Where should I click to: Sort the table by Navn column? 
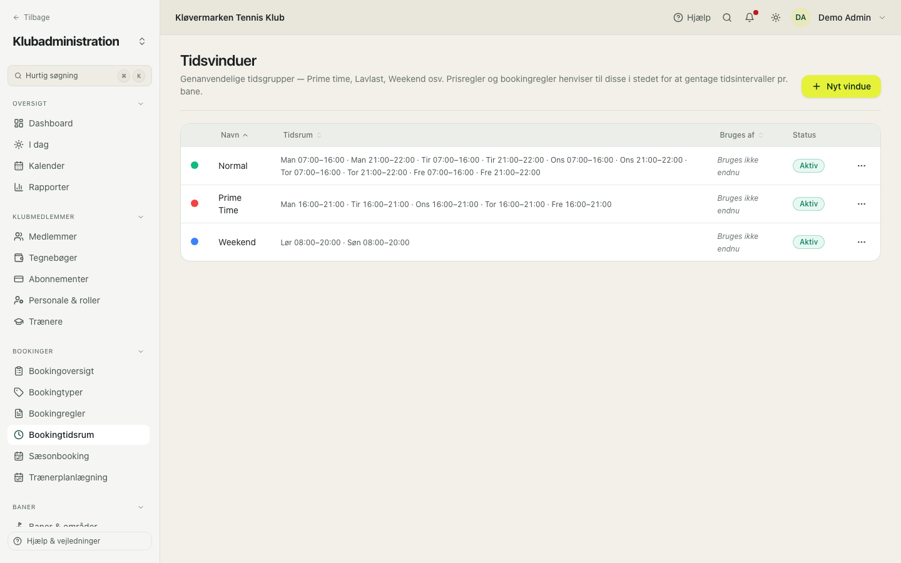pyautogui.click(x=235, y=135)
